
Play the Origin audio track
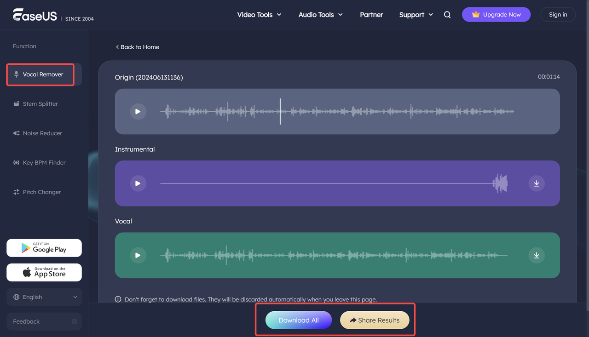(x=138, y=111)
